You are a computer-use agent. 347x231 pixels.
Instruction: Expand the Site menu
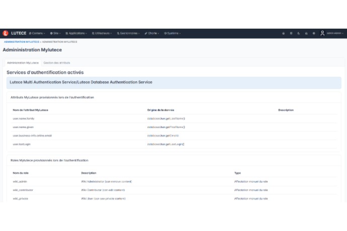tap(55, 33)
